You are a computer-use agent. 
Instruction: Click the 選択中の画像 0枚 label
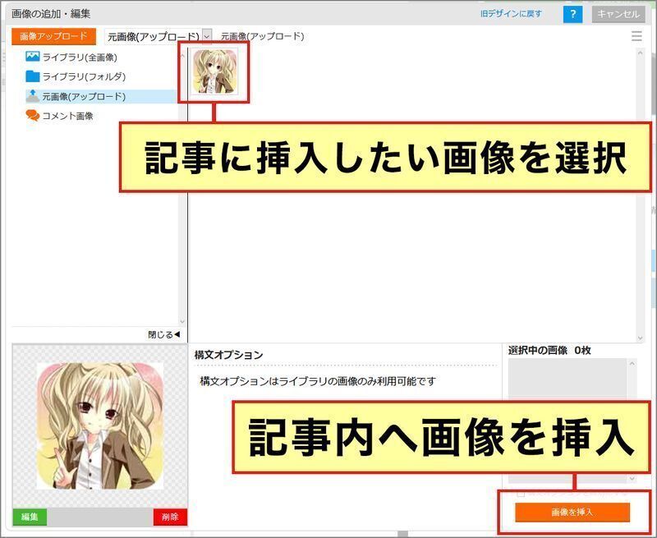pos(549,350)
